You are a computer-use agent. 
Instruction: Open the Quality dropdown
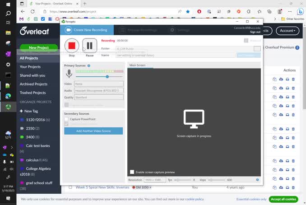pyautogui.click(x=99, y=97)
